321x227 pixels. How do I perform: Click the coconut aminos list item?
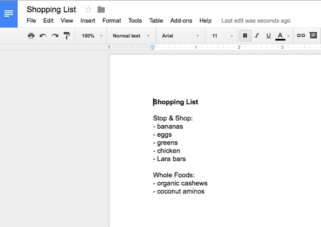click(179, 191)
